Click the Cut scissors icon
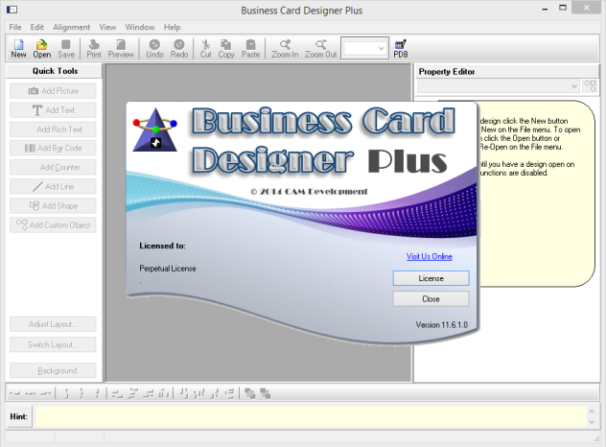Viewport: 606px width, 447px height. [x=205, y=48]
